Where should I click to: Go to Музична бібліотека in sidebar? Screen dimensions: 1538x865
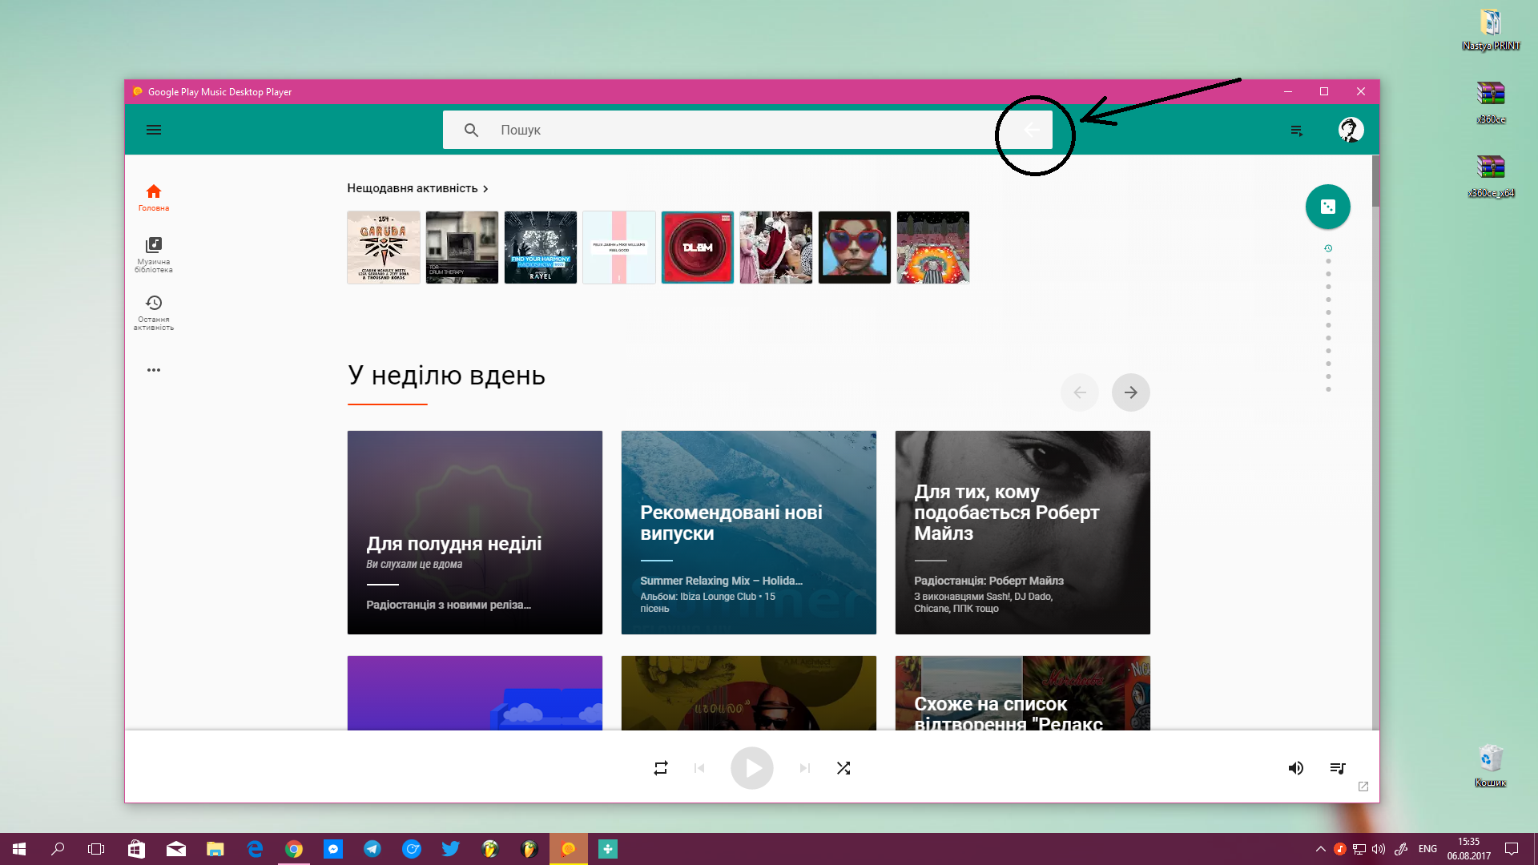coord(154,254)
